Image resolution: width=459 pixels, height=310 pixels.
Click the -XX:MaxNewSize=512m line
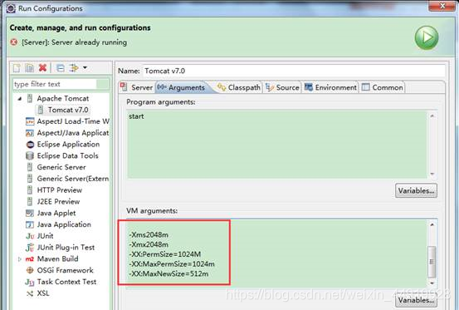click(x=168, y=274)
